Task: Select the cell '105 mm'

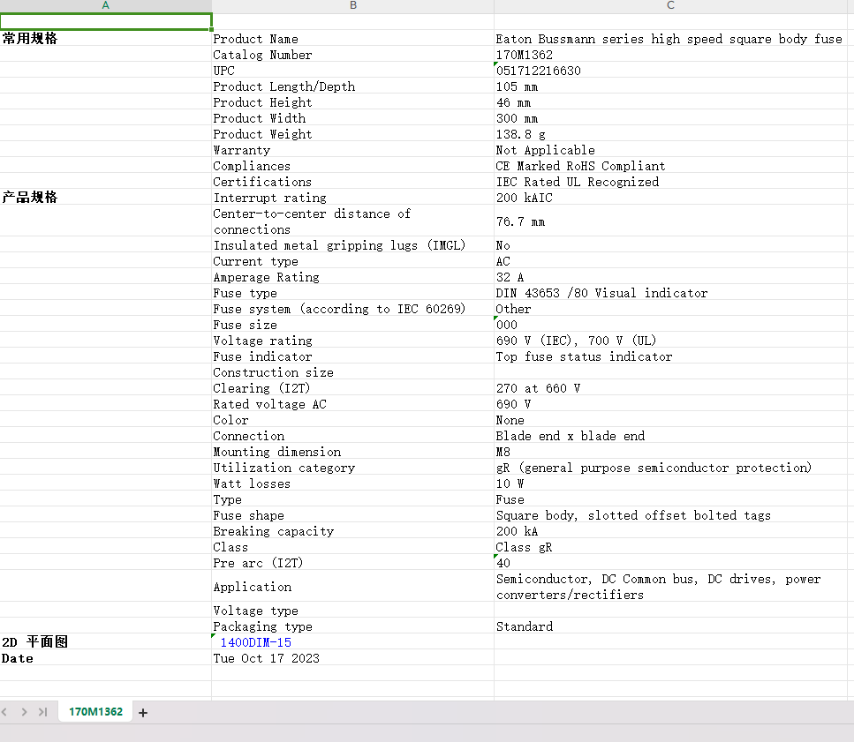Action: 670,86
